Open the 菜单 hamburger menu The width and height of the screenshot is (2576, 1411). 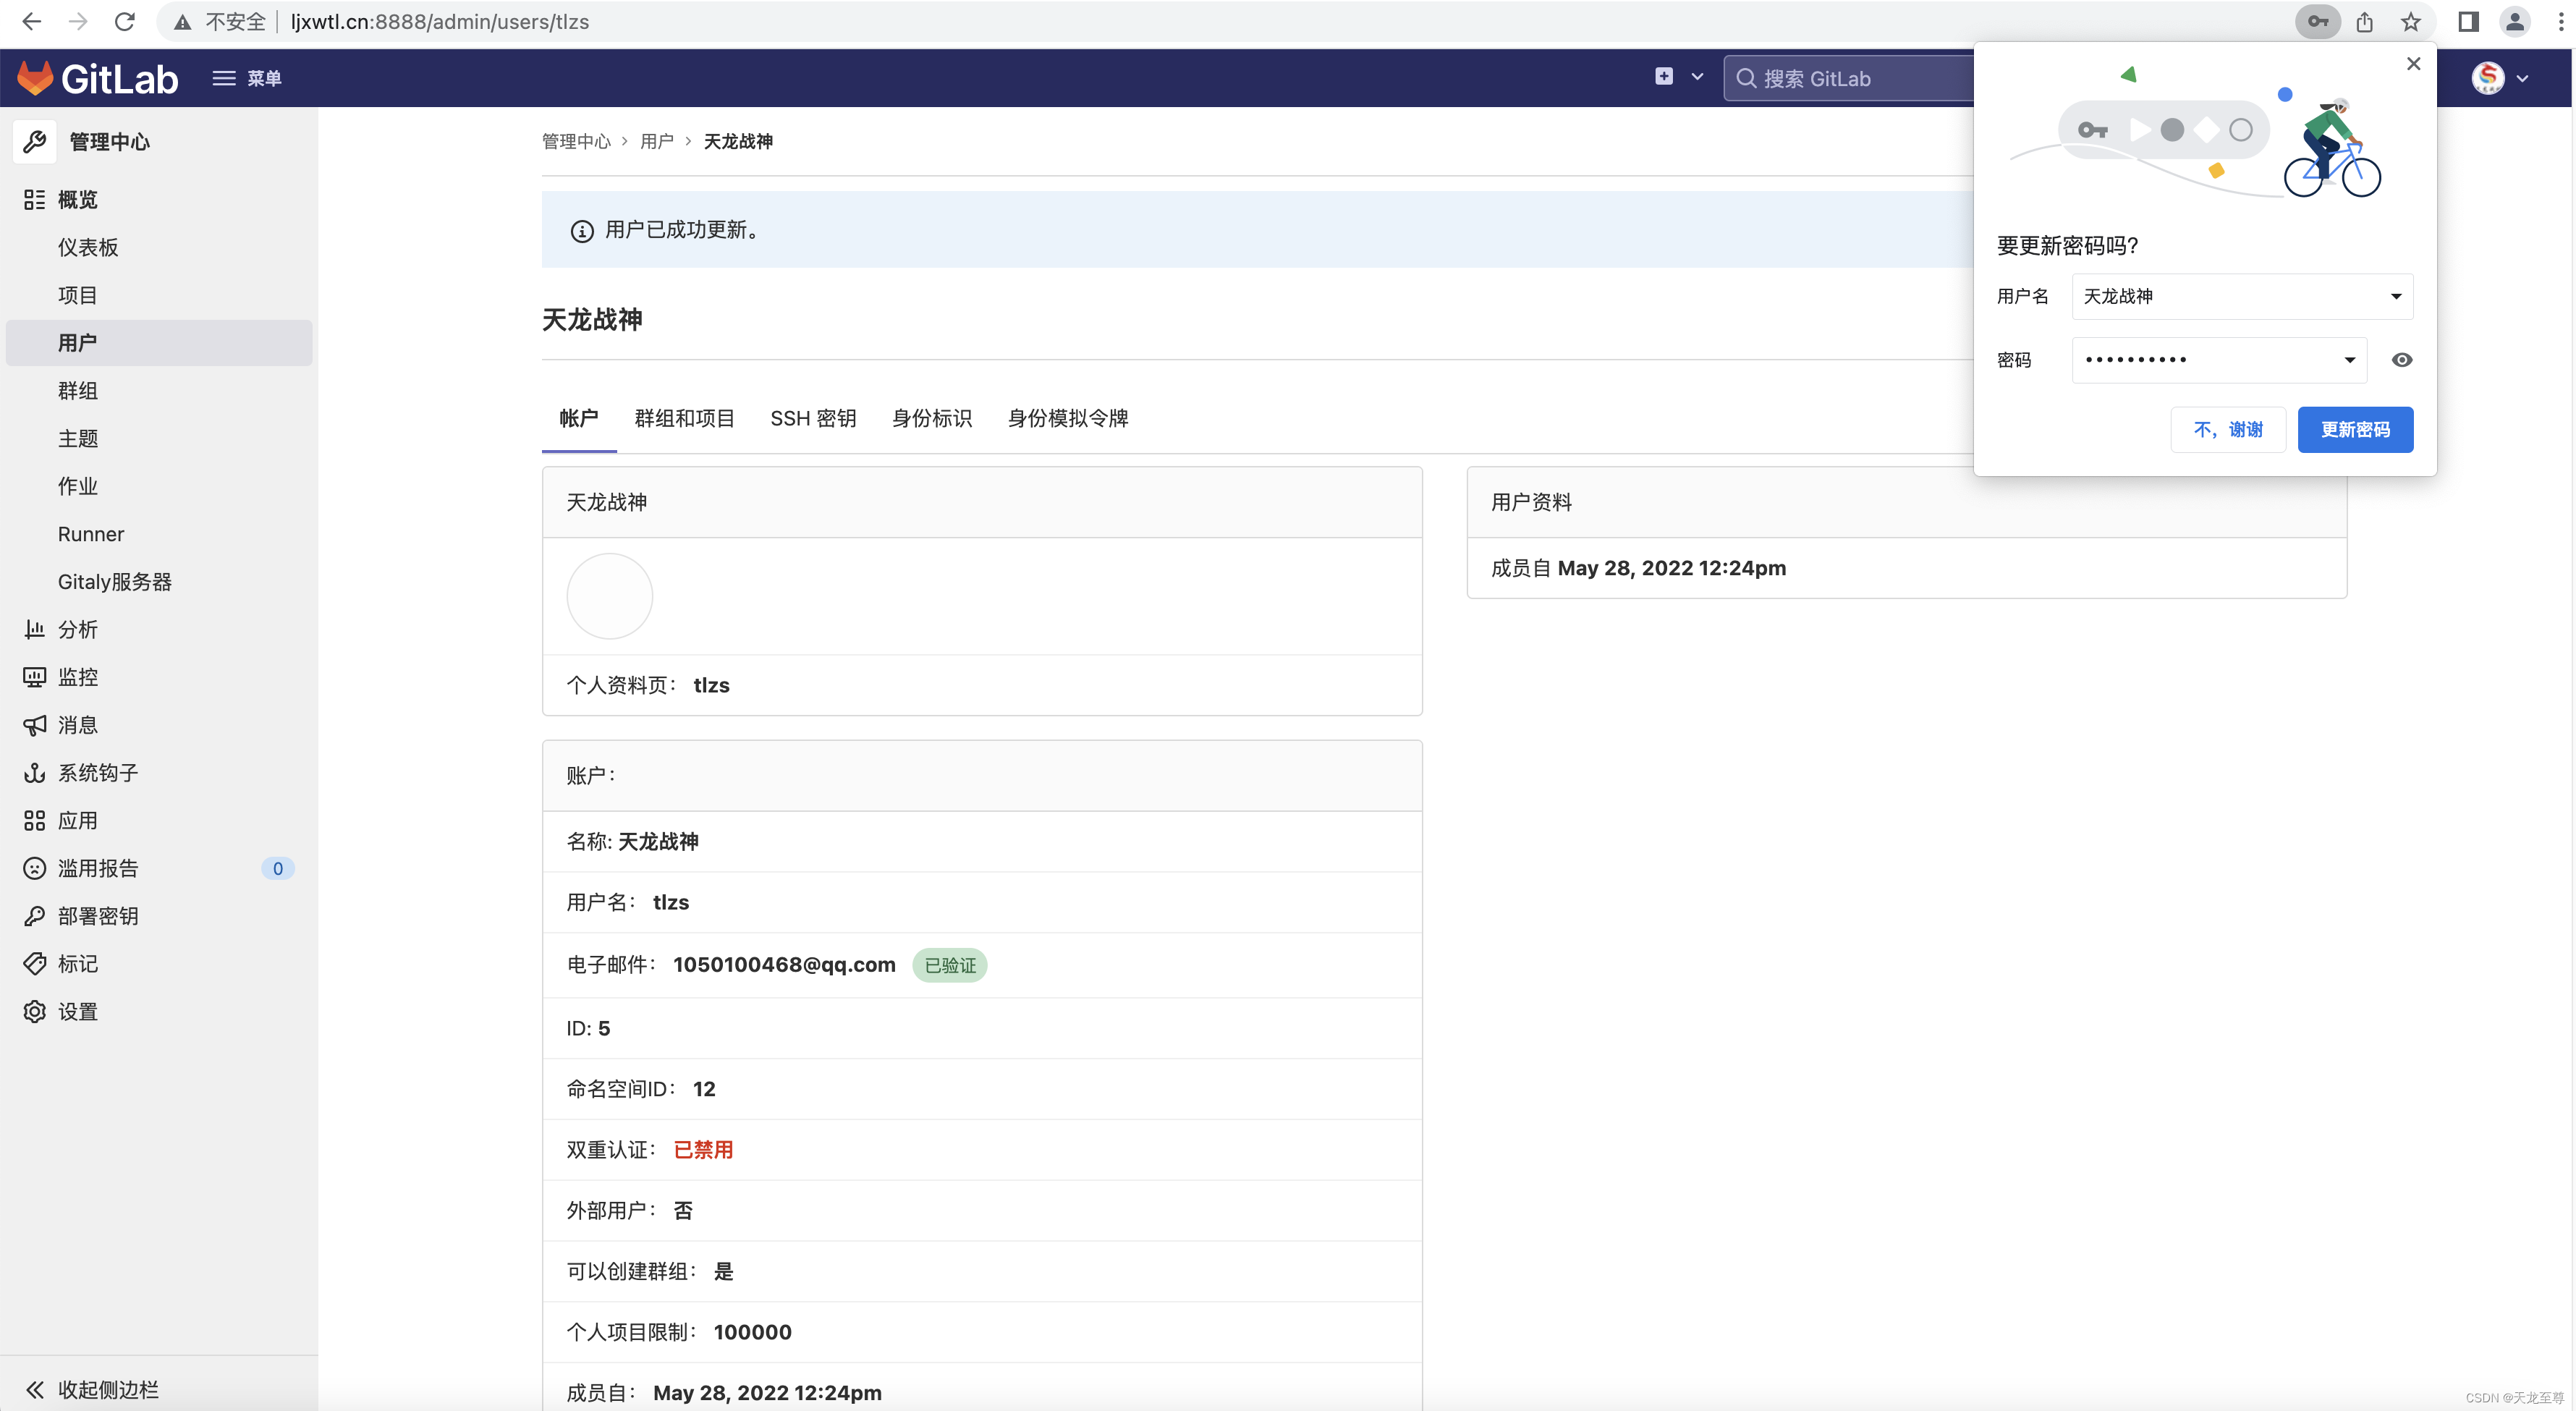pos(247,78)
